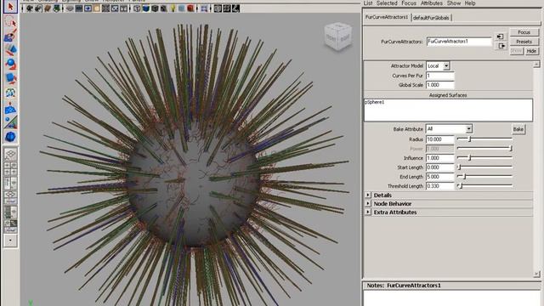
Task: Open the Focus menu in Attribute Editor
Action: tap(409, 3)
